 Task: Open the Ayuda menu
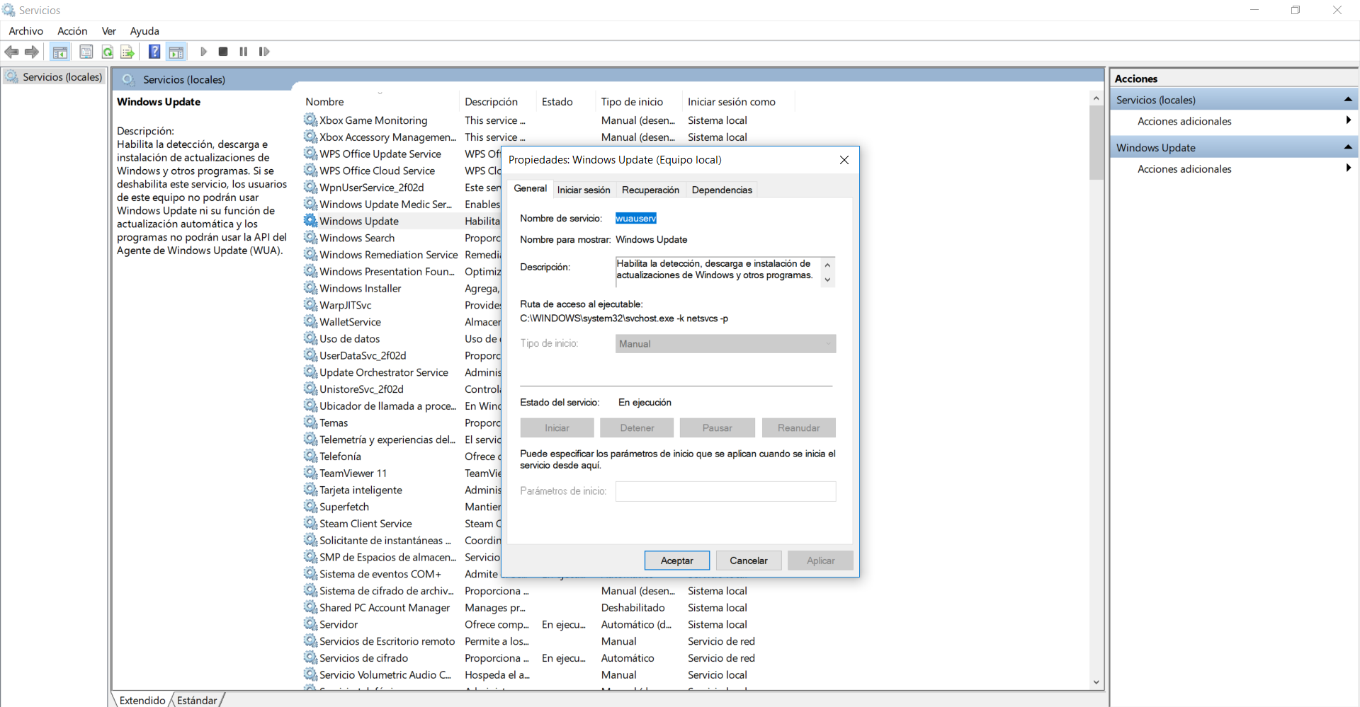click(x=144, y=31)
